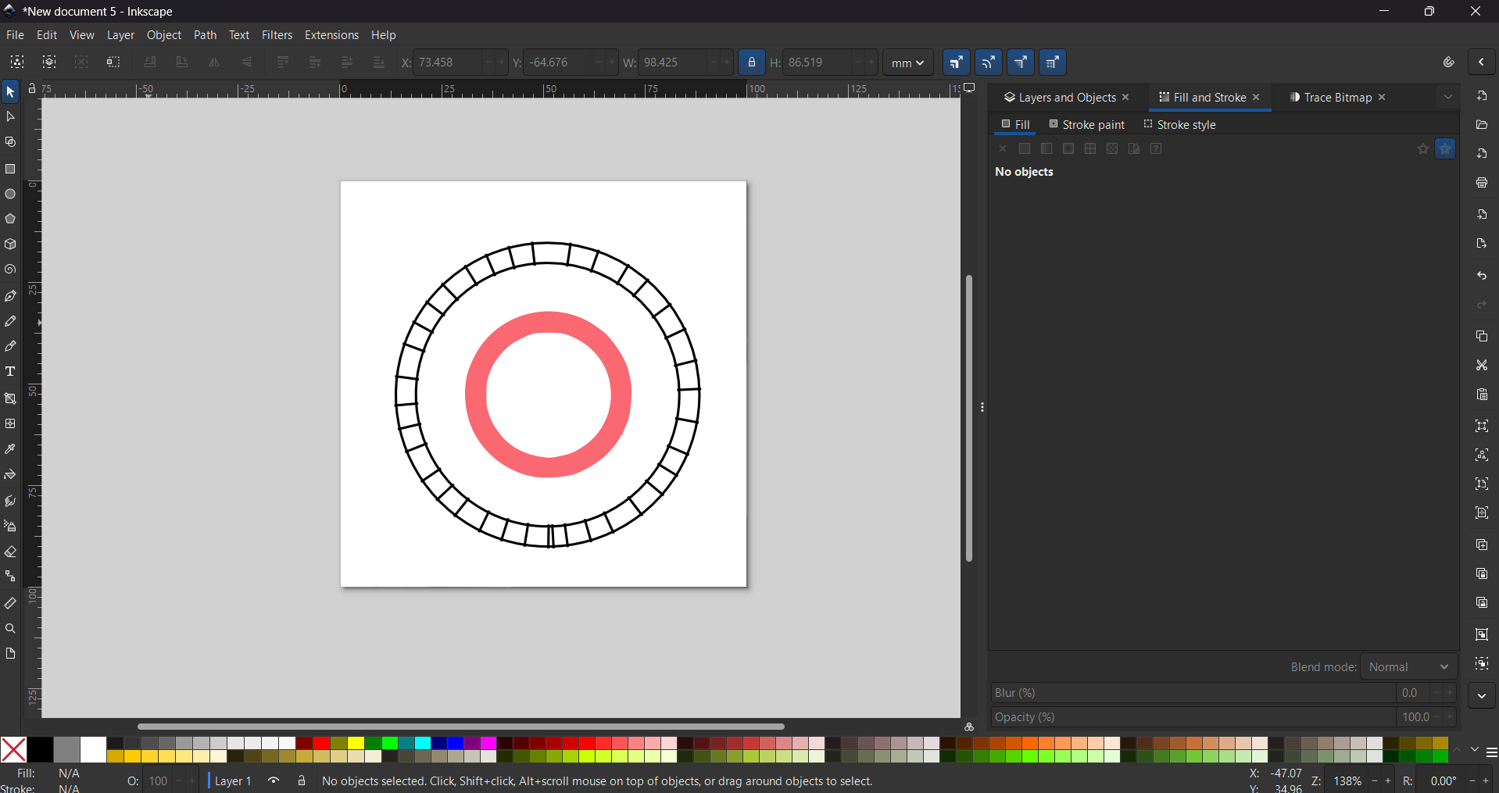1499x793 pixels.
Task: Click the Print document icon
Action: [1482, 183]
